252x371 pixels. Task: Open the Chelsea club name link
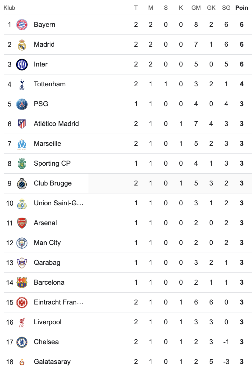coord(46,342)
